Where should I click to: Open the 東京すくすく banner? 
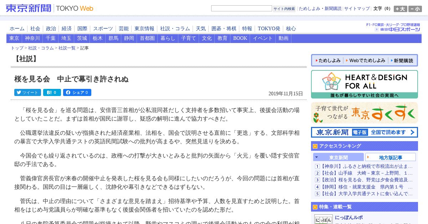(364, 113)
